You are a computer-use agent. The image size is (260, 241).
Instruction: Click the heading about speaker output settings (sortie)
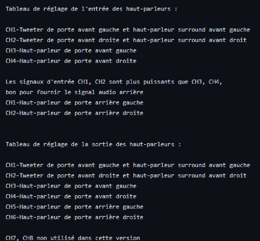(x=93, y=144)
